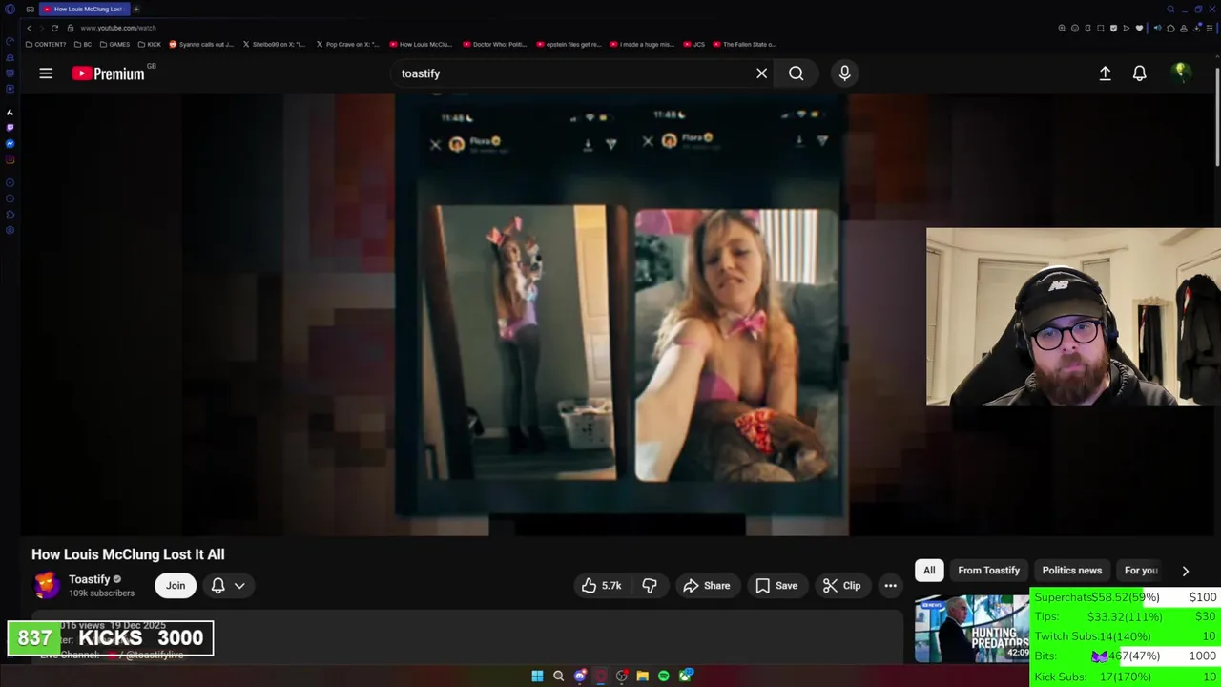Open the KICK bookmarks folder
1221x687 pixels.
[149, 44]
